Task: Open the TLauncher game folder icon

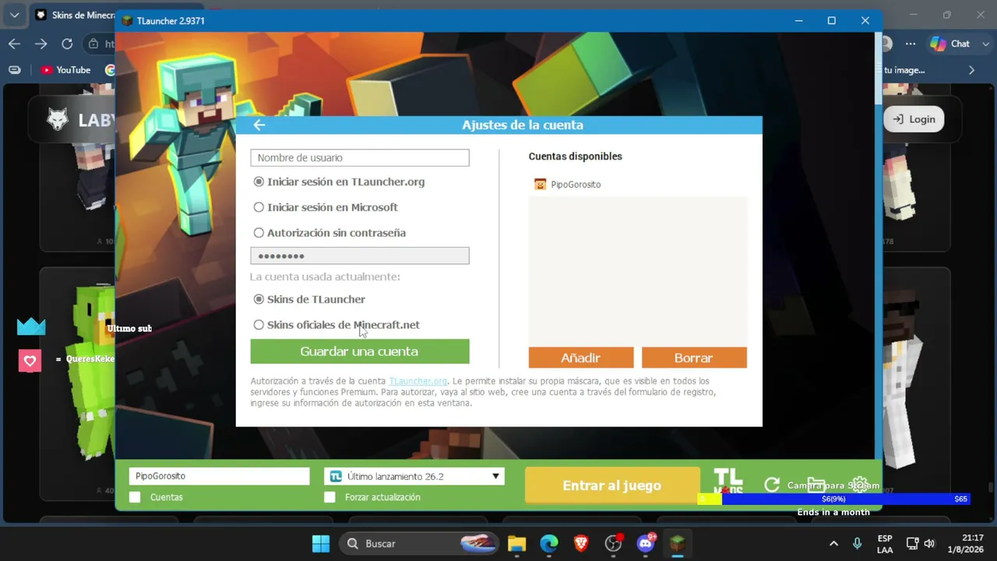Action: click(816, 485)
